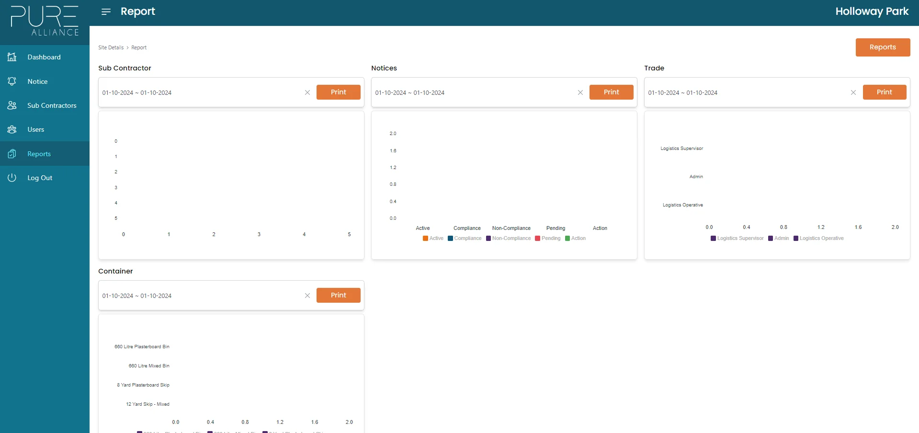Image resolution: width=919 pixels, height=433 pixels.
Task: Clear the Sub Contractor date range
Action: 307,92
